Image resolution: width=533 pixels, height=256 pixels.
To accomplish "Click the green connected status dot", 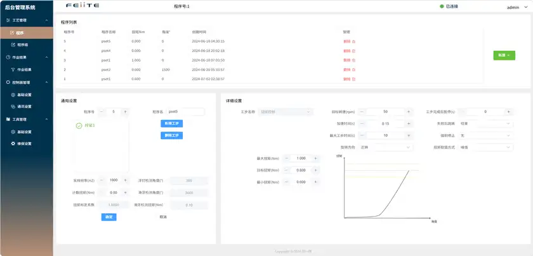I will [x=442, y=6].
